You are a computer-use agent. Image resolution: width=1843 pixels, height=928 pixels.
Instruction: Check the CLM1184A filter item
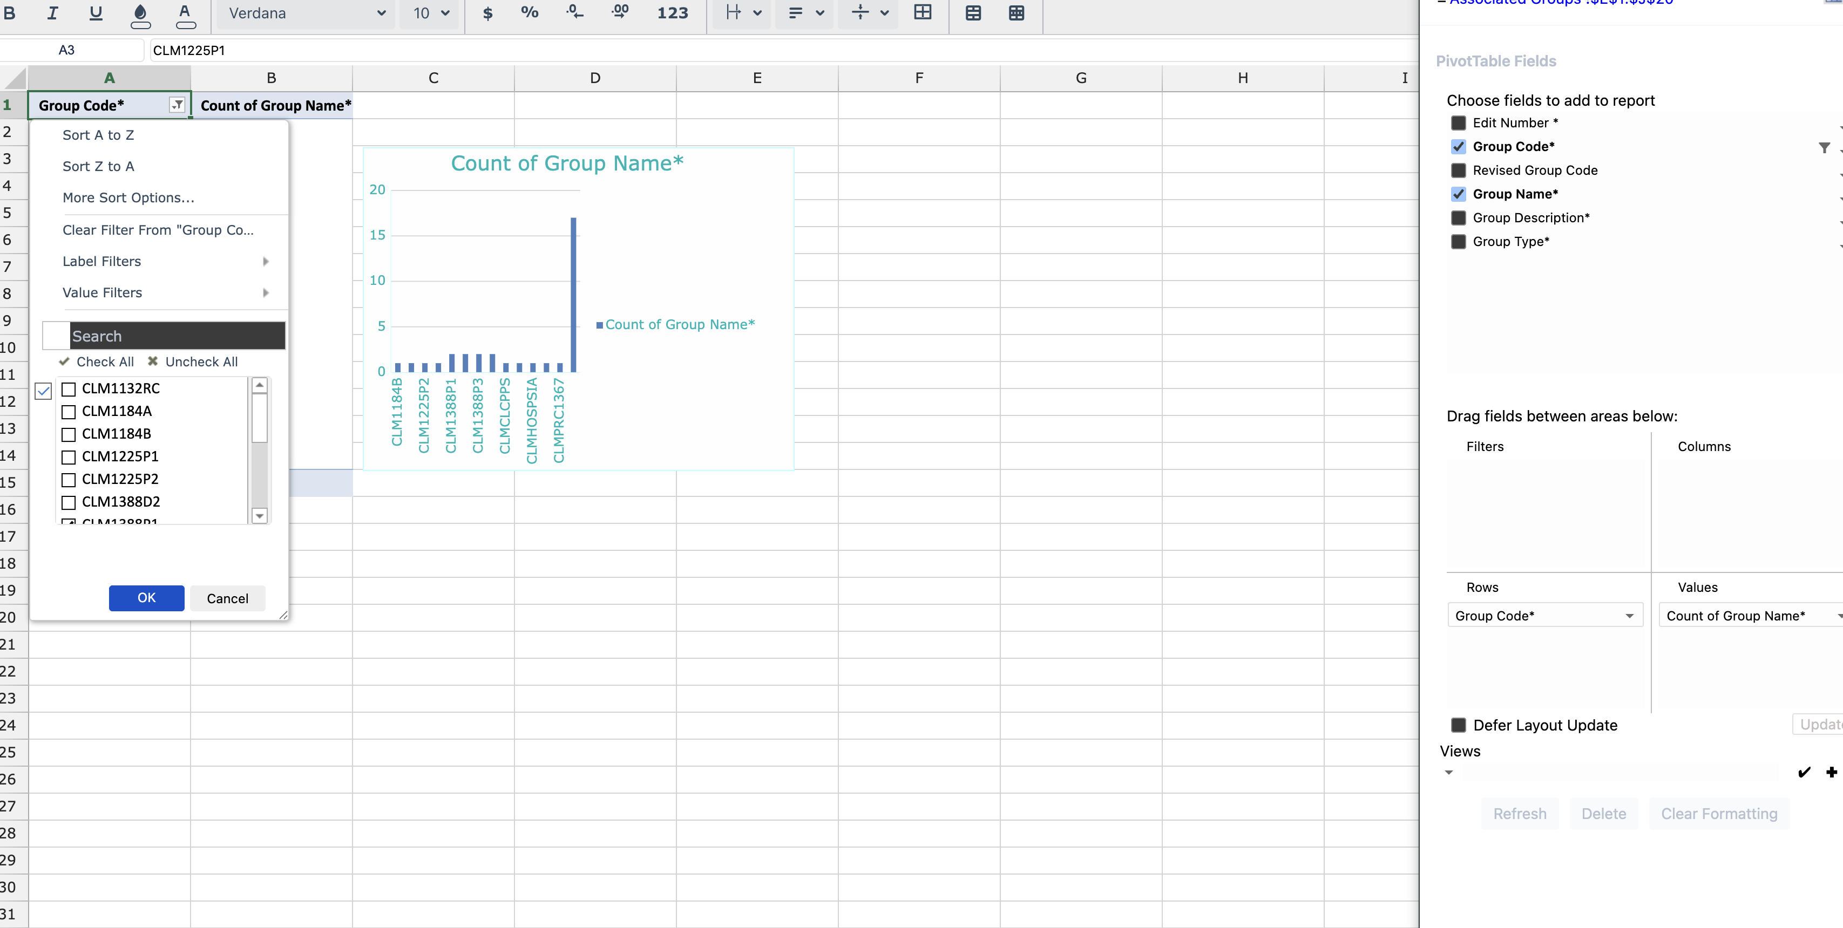(69, 412)
